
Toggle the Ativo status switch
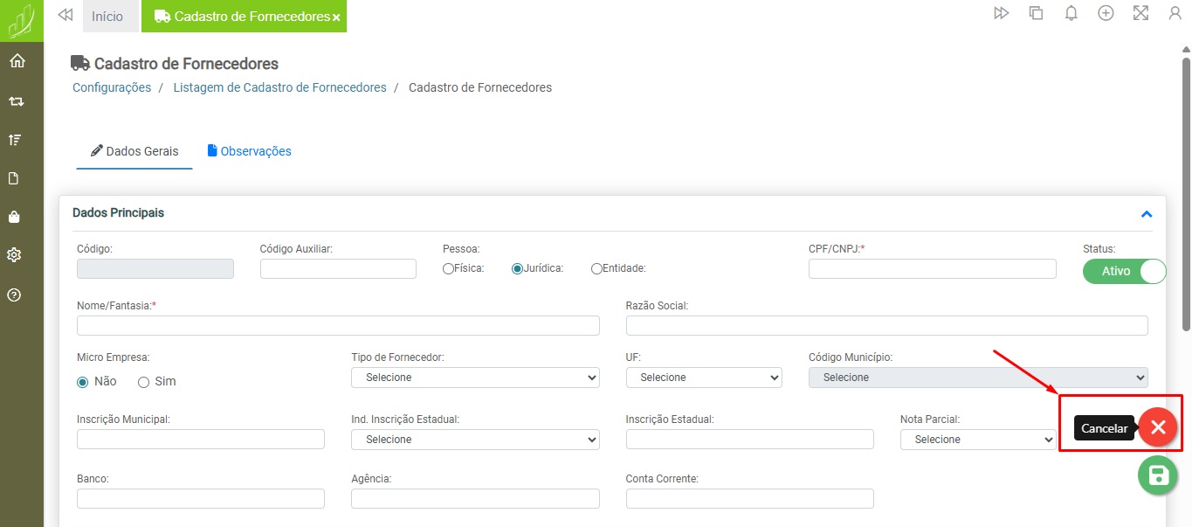click(x=1125, y=271)
